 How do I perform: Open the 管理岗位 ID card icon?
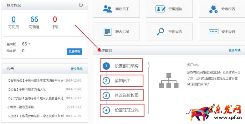(x=161, y=9)
